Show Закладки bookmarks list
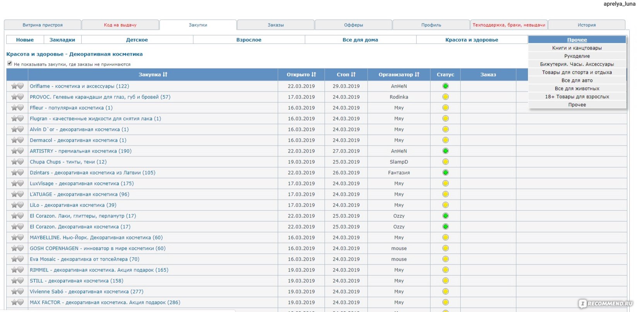Viewport: 637px width, 312px height. coord(62,40)
